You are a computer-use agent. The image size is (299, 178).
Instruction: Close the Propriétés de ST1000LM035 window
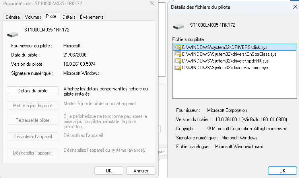(x=152, y=3)
